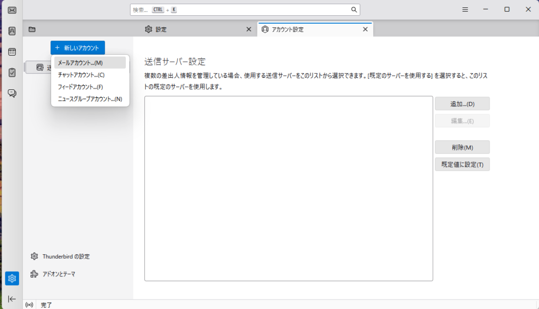Open the Tasks space icon
The image size is (539, 309).
tap(12, 73)
